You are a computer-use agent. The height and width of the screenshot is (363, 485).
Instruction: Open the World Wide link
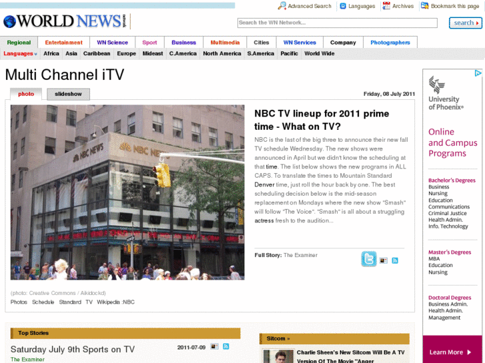319,54
